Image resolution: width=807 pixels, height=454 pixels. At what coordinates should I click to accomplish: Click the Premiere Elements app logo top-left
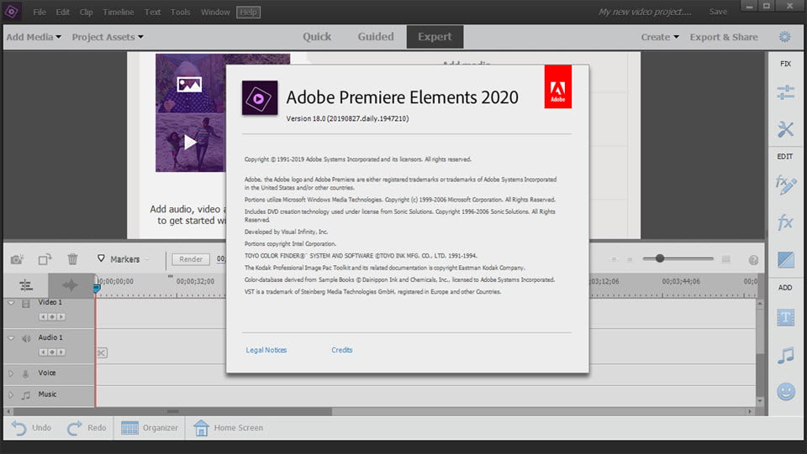coord(11,11)
